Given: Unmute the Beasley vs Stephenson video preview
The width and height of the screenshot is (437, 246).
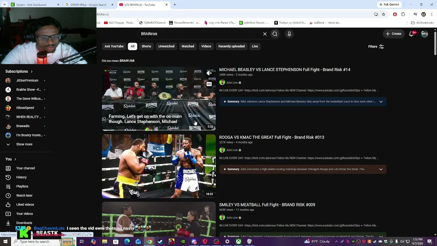Looking at the screenshot, I should [x=209, y=73].
